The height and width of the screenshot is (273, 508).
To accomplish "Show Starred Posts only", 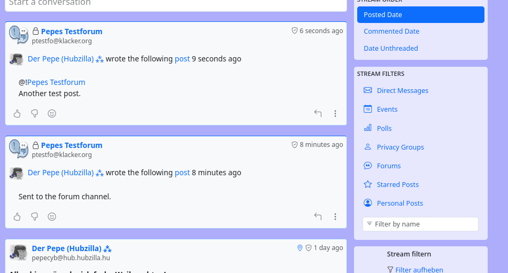I will point(397,185).
